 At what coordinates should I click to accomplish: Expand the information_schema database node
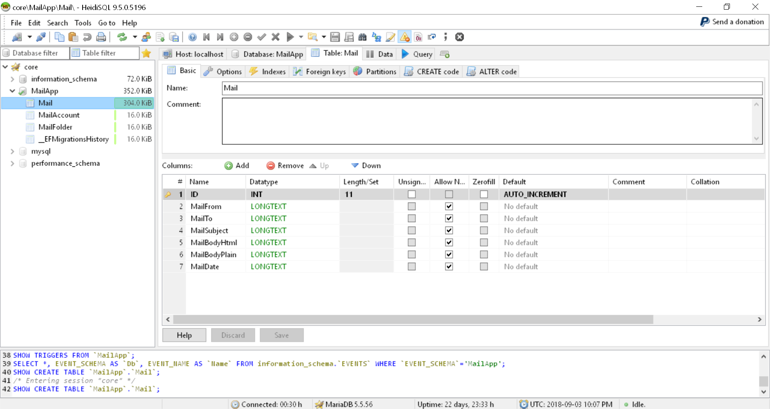click(12, 79)
